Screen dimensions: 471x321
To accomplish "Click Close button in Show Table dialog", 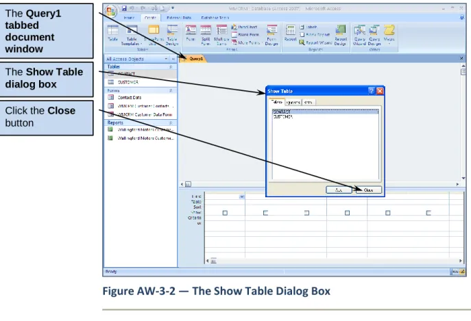I will pos(369,190).
